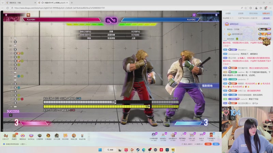Open the 巅星挑战 activity icon
Viewport: 273px width, 153px height.
23,137
